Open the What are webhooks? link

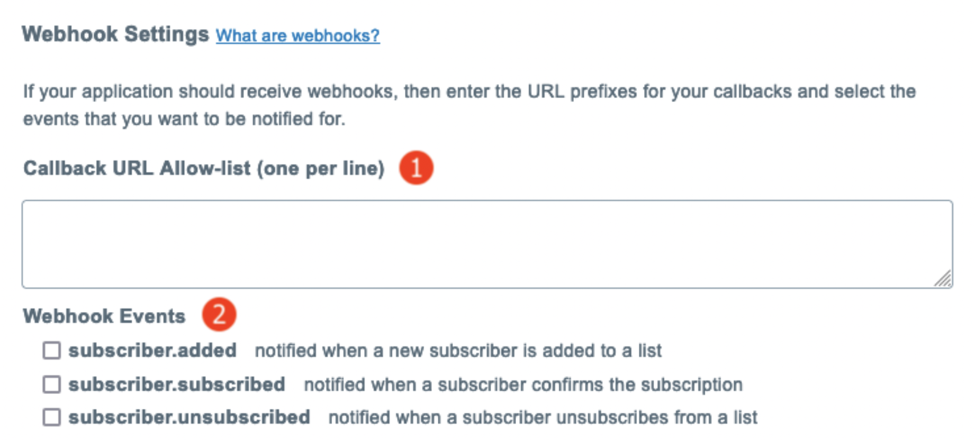(297, 36)
